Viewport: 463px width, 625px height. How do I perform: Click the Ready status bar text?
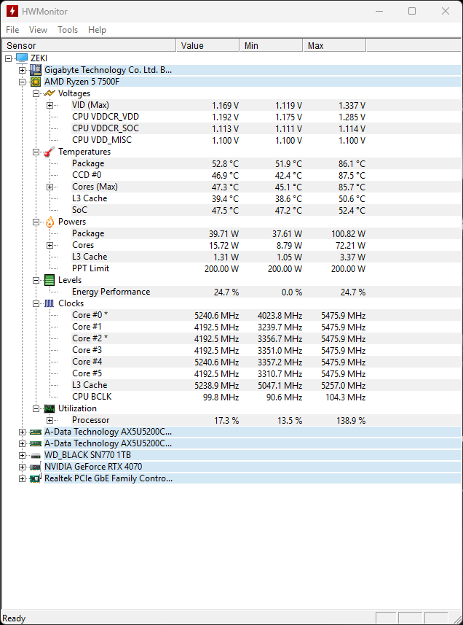pos(14,618)
